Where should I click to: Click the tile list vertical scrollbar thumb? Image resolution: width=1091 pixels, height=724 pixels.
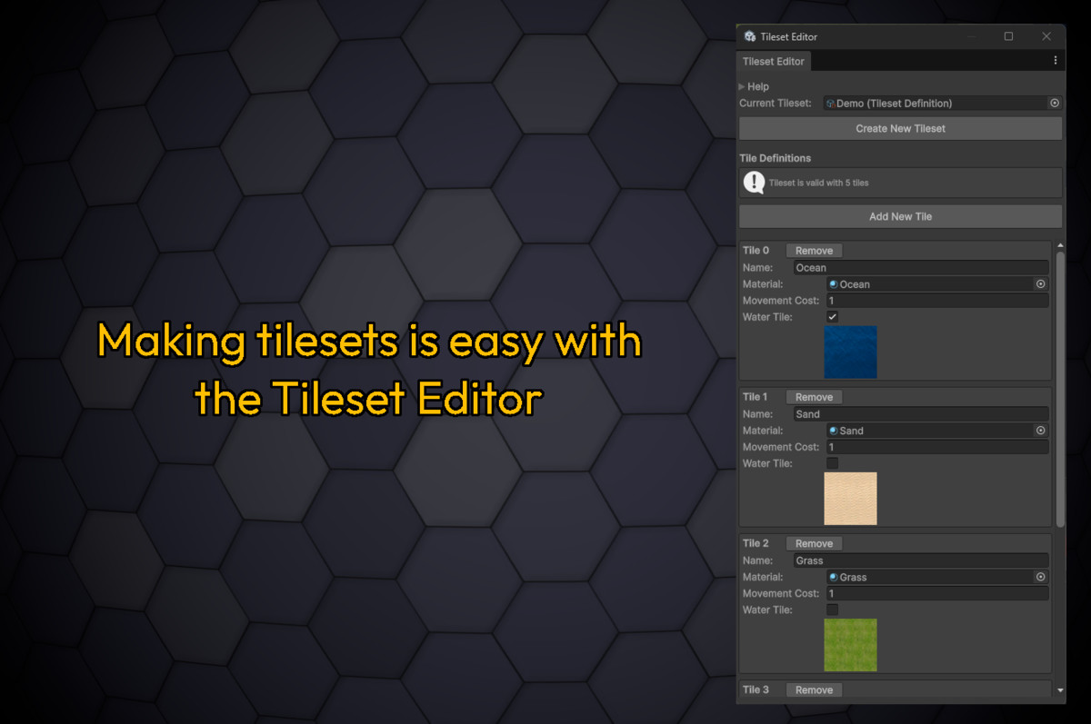1059,391
